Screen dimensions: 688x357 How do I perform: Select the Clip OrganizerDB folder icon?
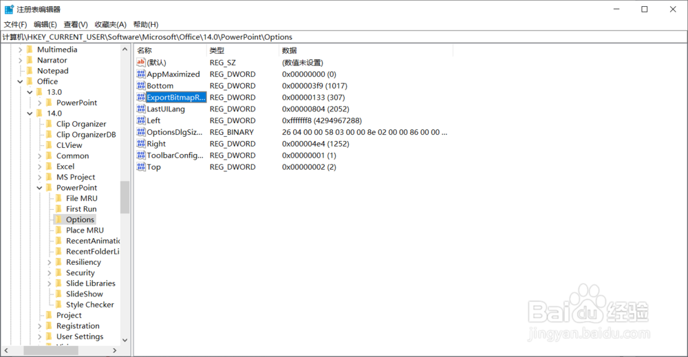(x=49, y=135)
